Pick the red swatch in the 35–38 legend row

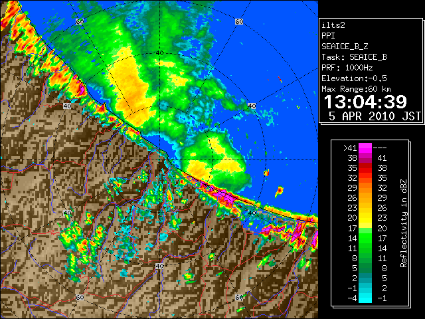(365, 168)
